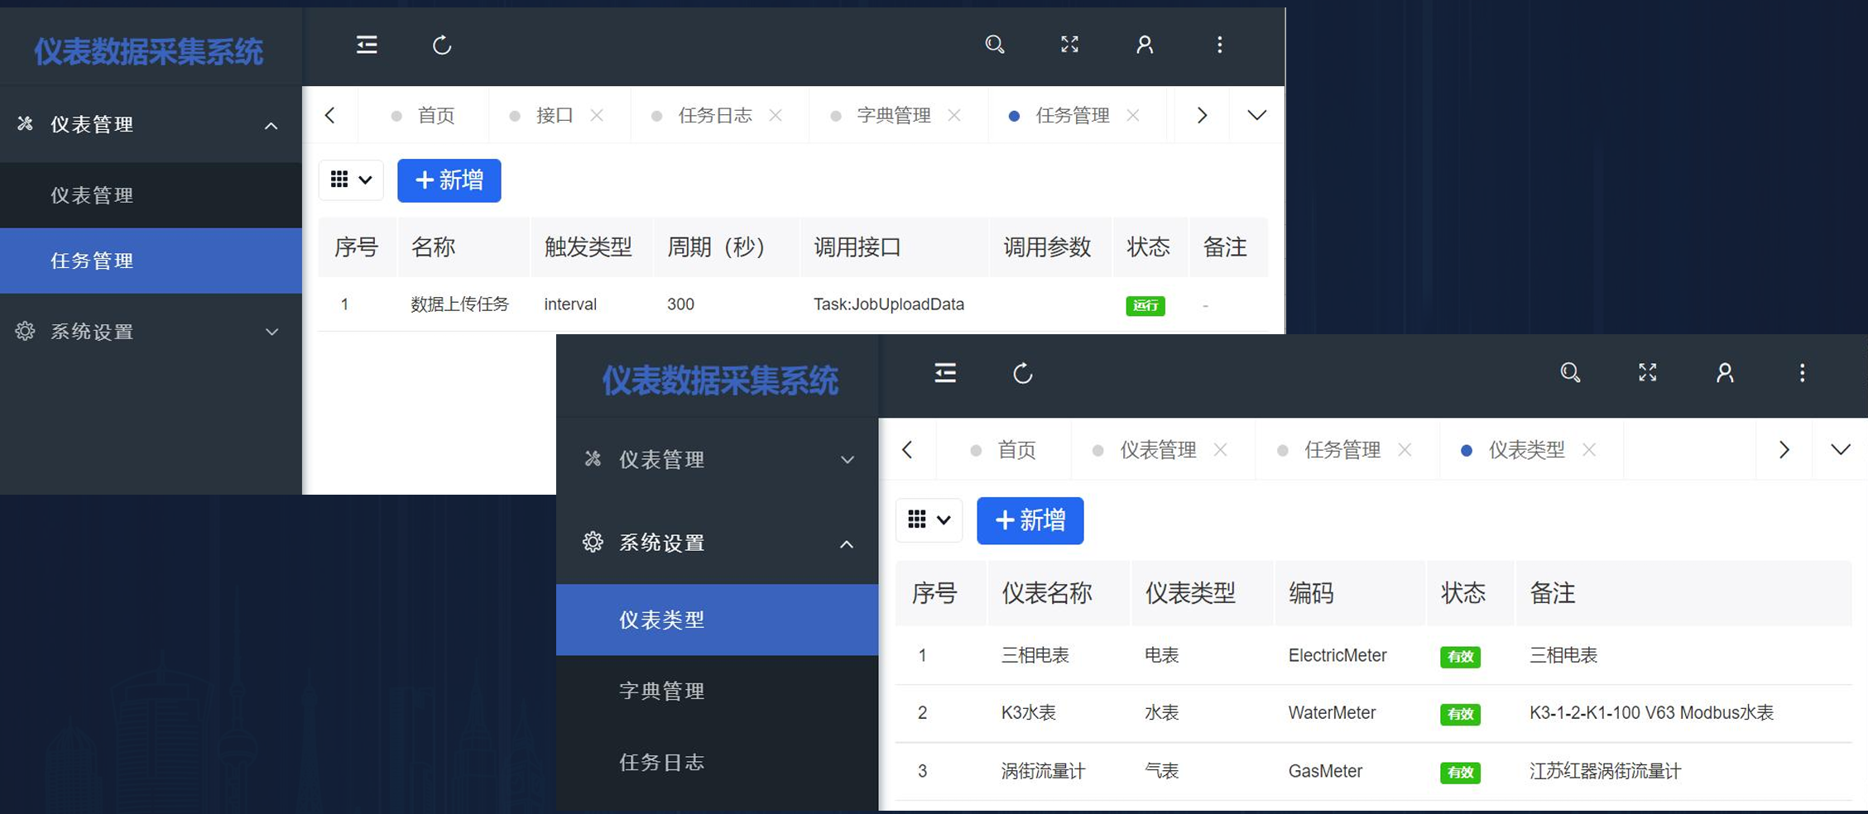Click the Task:JobUploadData interface cell
Image resolution: width=1868 pixels, height=814 pixels.
pyautogui.click(x=889, y=304)
